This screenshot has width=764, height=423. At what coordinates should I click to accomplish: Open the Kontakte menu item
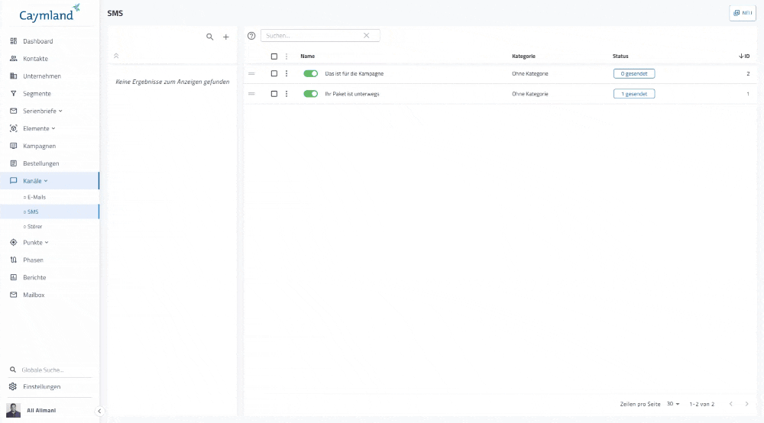(35, 59)
